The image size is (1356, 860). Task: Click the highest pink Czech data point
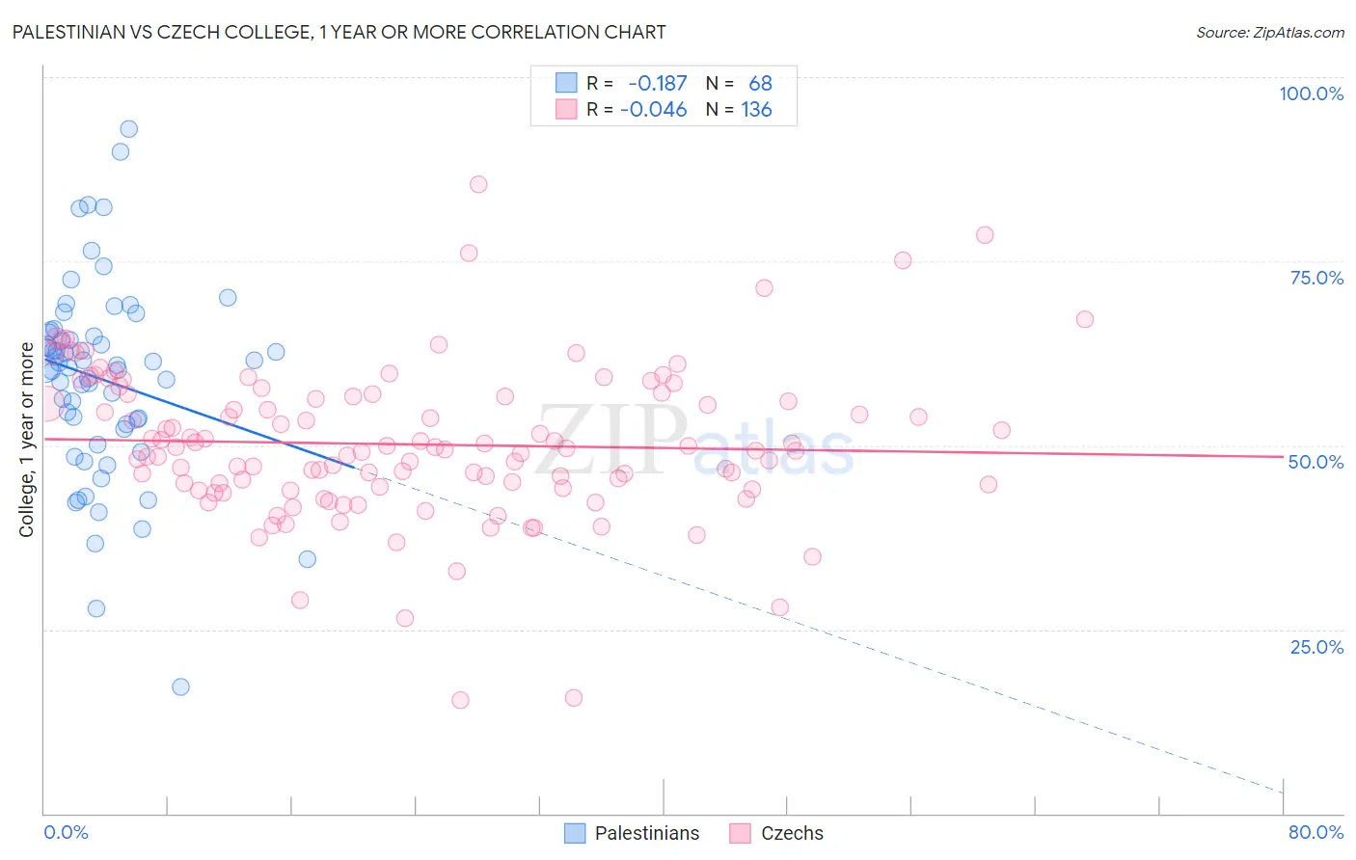point(478,184)
